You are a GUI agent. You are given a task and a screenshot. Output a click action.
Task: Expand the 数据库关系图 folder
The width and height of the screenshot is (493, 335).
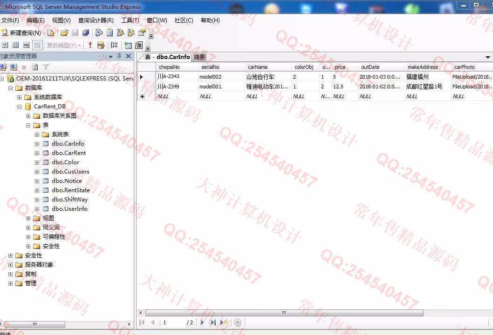[x=28, y=116]
